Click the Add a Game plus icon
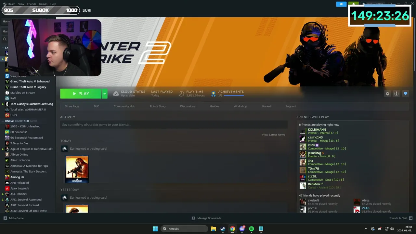 click(5, 218)
